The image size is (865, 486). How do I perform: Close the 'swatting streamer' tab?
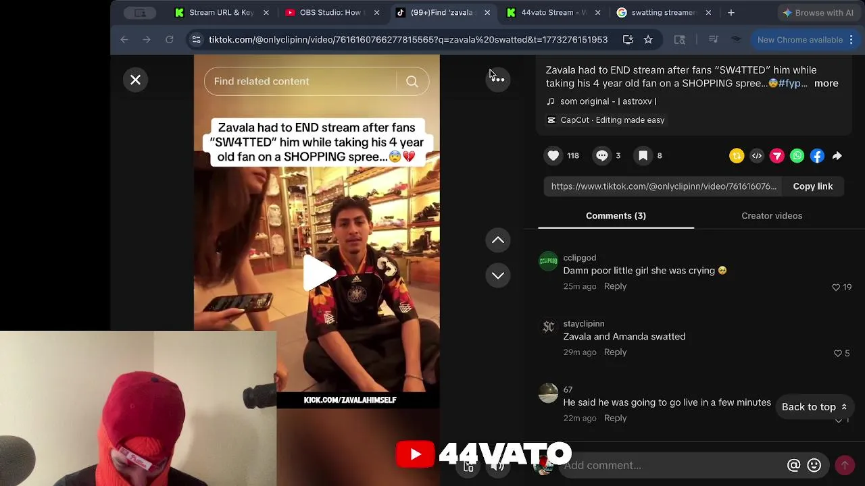pos(708,12)
